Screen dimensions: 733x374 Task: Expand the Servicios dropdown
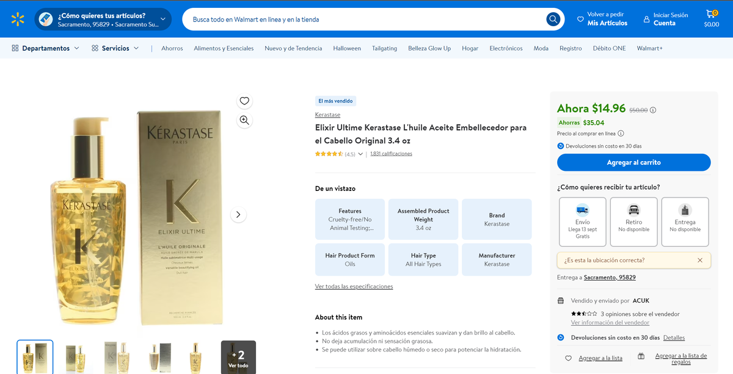(115, 48)
